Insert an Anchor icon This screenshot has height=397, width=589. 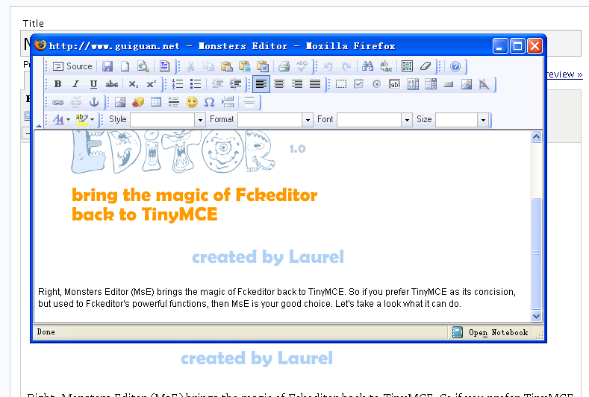tap(93, 102)
